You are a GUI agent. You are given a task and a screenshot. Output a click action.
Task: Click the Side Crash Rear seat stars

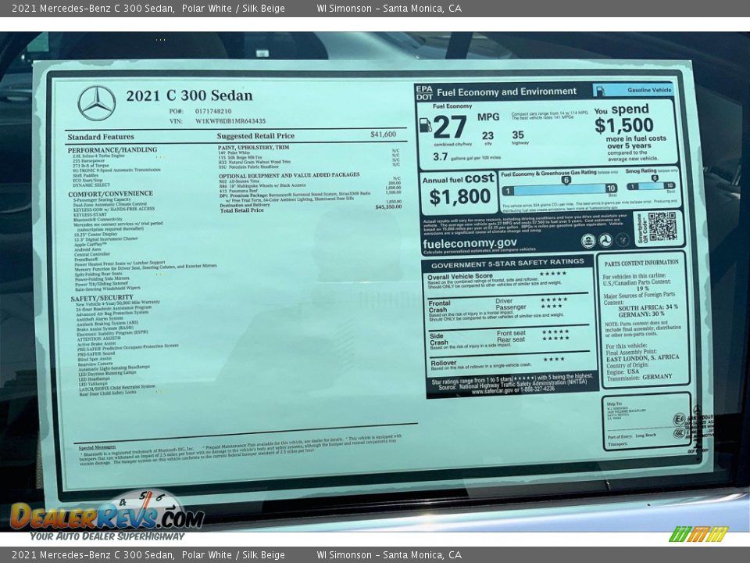pyautogui.click(x=555, y=338)
